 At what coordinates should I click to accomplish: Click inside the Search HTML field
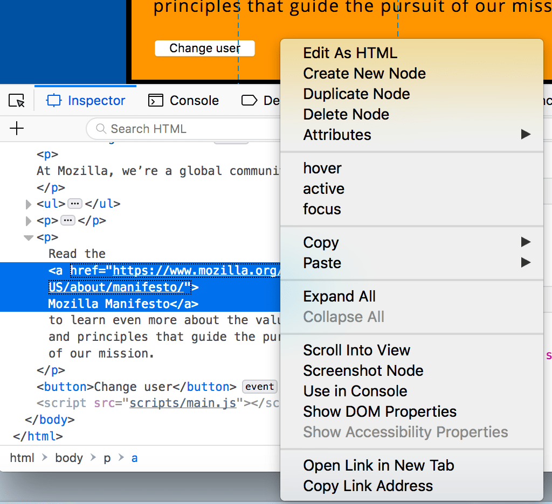162,129
